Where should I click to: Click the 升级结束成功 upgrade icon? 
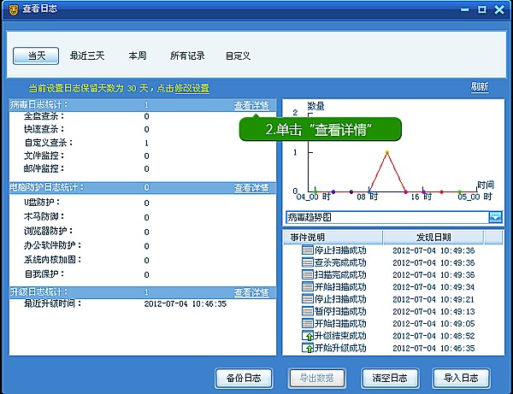tap(308, 337)
